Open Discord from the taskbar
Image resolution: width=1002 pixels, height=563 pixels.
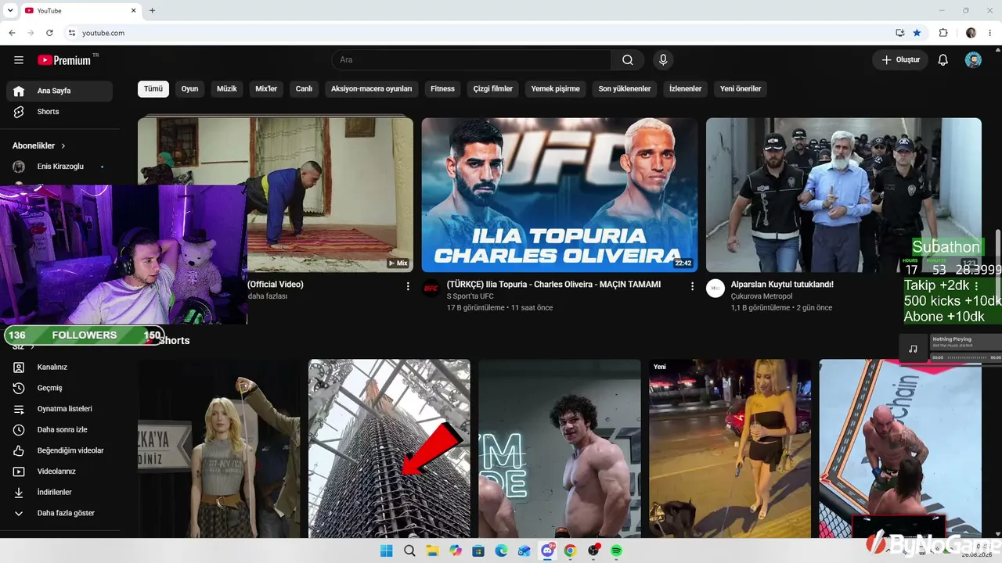tap(547, 551)
